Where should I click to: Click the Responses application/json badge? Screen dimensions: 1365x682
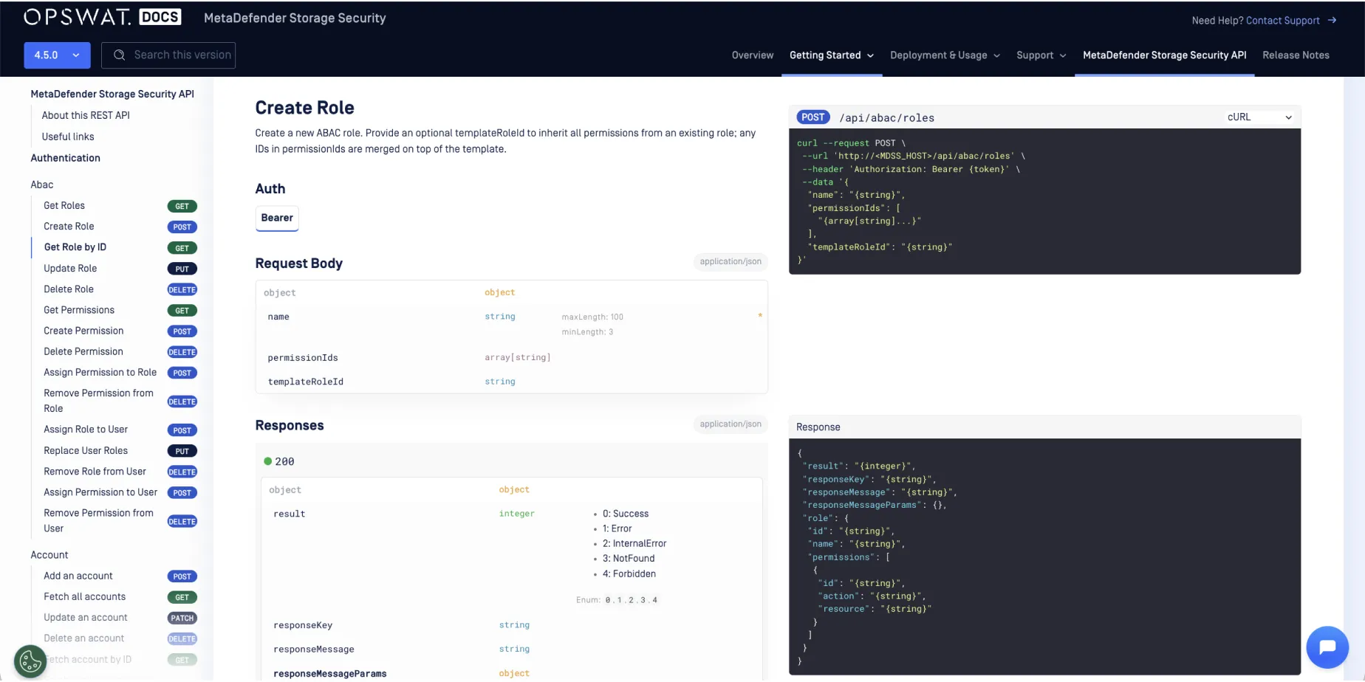click(x=731, y=424)
